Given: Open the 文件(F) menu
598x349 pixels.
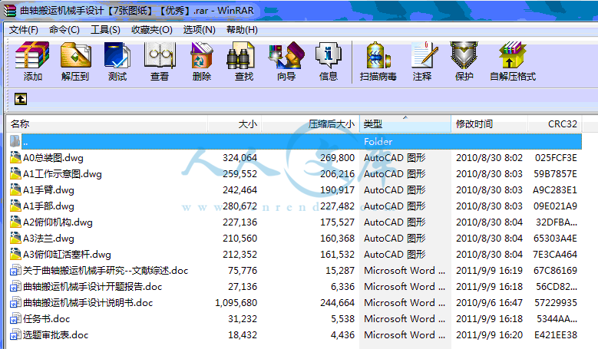Looking at the screenshot, I should click(24, 30).
